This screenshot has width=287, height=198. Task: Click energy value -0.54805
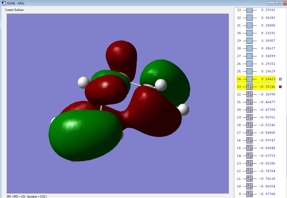pos(267,133)
